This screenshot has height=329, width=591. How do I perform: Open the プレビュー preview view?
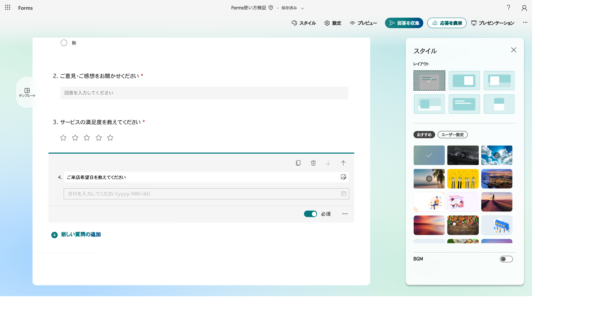[x=363, y=23]
